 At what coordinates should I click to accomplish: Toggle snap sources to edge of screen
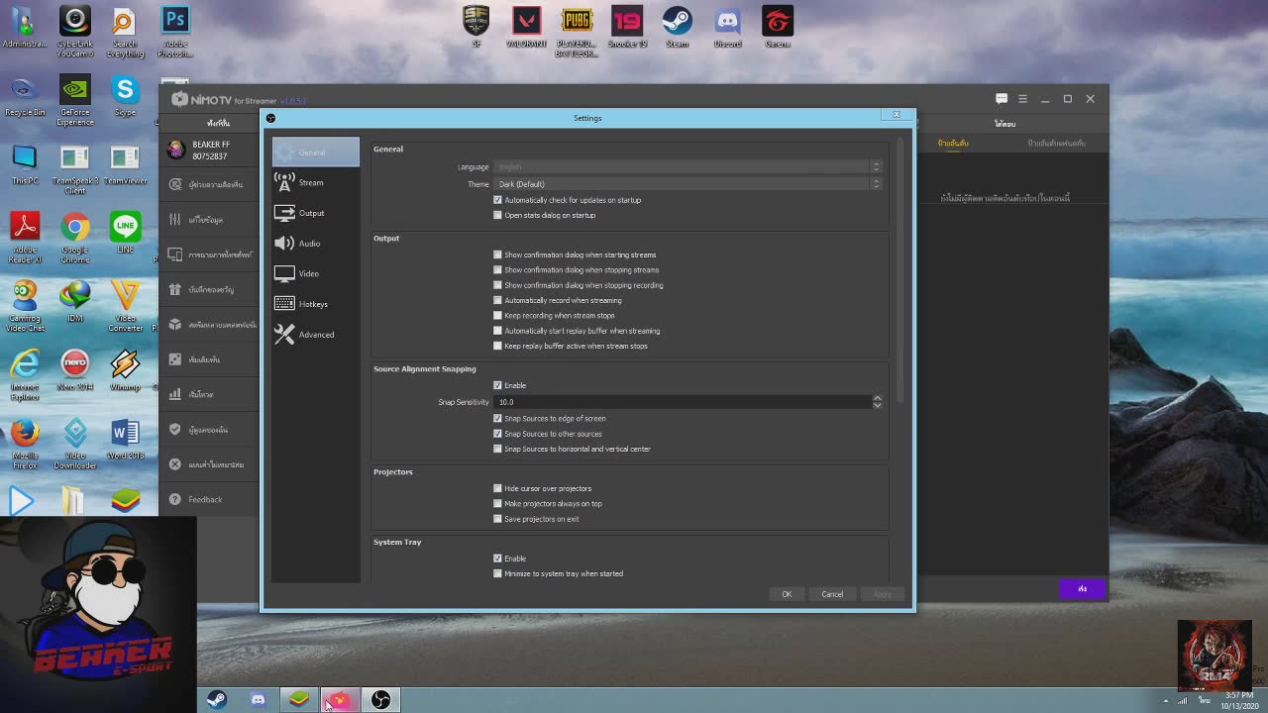point(497,418)
